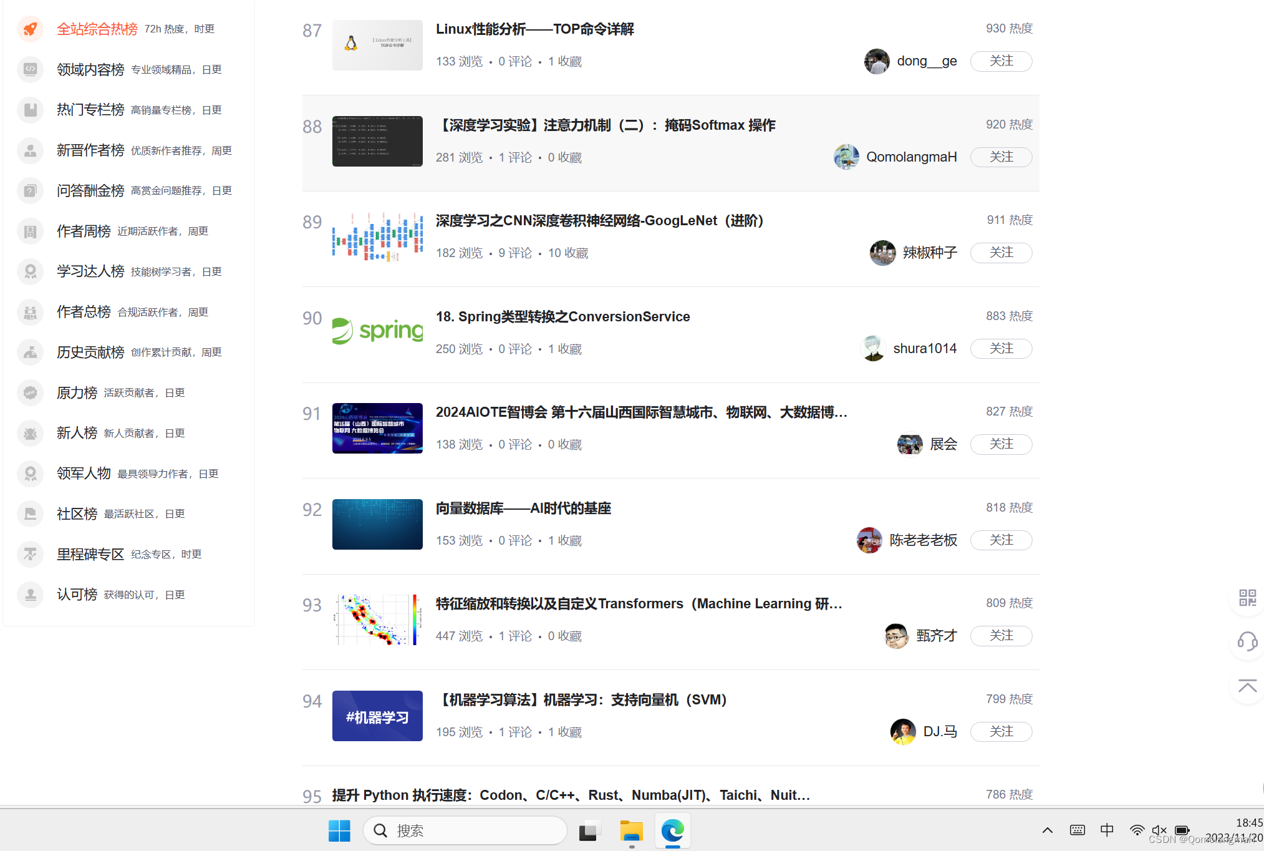
Task: Click the rocket icon for 全站综合热榜
Action: pos(30,29)
